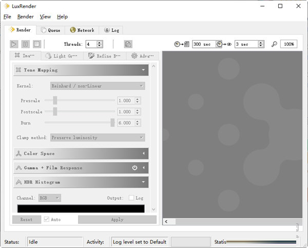Click the Tone Mapping grid icon
Image resolution: width=308 pixels, height=248 pixels.
pos(18,70)
